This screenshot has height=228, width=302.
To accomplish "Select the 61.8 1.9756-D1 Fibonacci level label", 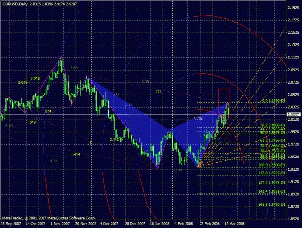I will pyautogui.click(x=273, y=140).
